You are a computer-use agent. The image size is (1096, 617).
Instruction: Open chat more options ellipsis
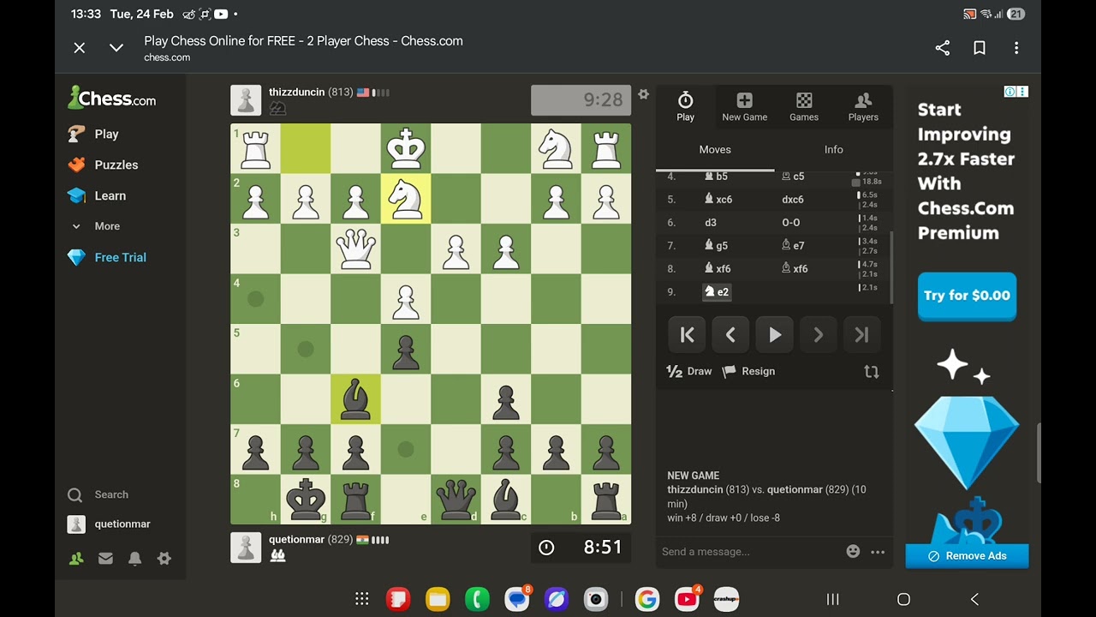coord(878,552)
